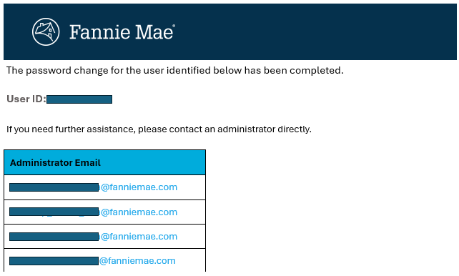Open the third @fanniemae.com administrator email link
459x276 pixels.
[x=138, y=236]
